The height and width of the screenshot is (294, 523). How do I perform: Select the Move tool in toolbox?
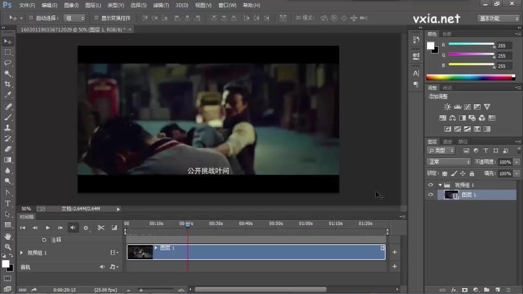pyautogui.click(x=7, y=41)
